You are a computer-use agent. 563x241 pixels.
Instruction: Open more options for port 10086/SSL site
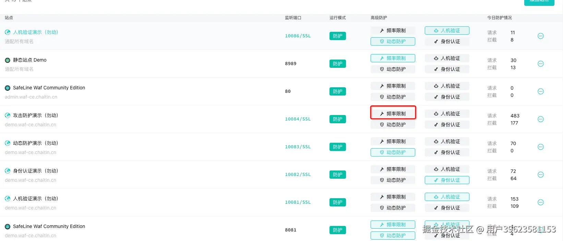540,36
